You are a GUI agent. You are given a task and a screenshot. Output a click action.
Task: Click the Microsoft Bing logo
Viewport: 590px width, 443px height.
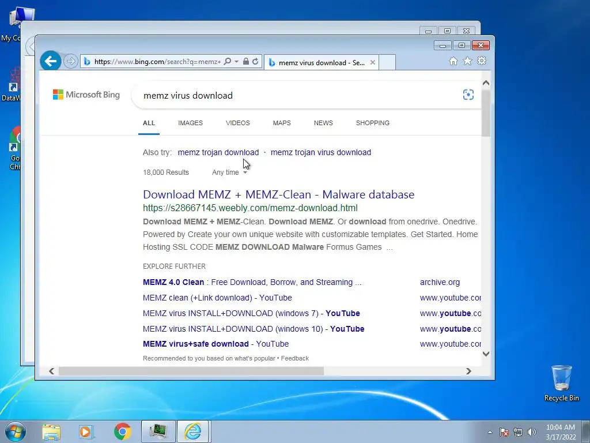pyautogui.click(x=86, y=95)
